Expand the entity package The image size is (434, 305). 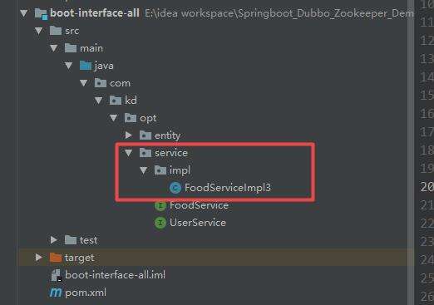128,135
